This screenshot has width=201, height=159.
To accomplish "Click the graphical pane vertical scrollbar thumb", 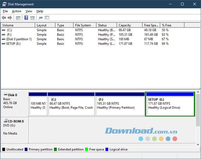I will [x=198, y=110].
